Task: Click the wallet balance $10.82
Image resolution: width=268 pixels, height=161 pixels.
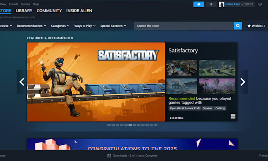Action: [248, 4]
